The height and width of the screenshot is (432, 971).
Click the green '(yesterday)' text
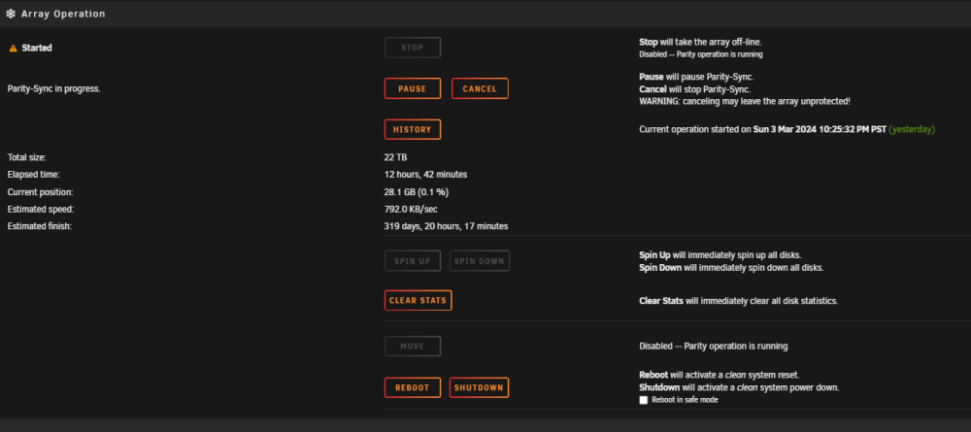[912, 129]
